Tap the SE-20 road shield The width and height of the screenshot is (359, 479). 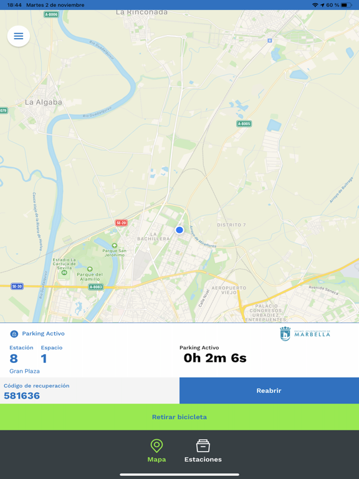121,223
